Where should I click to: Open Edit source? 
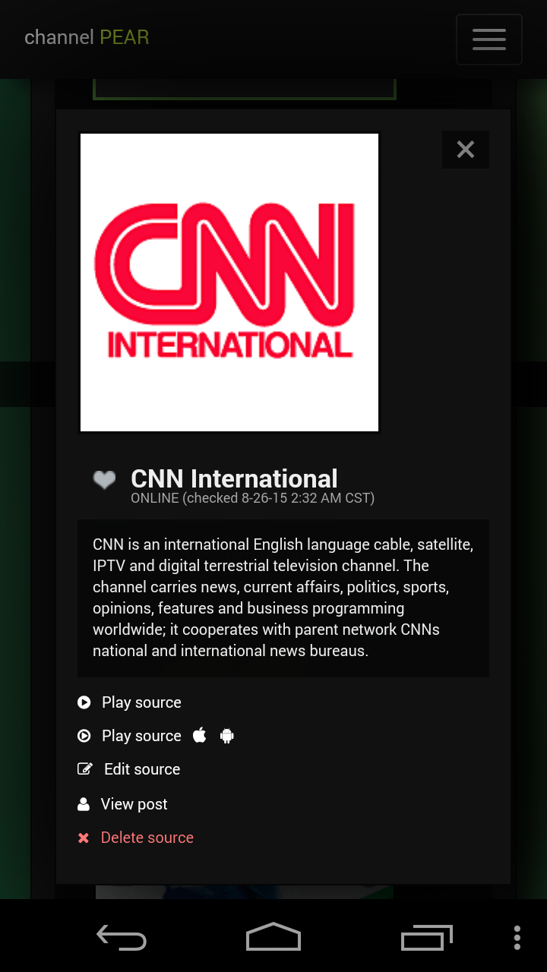click(142, 769)
